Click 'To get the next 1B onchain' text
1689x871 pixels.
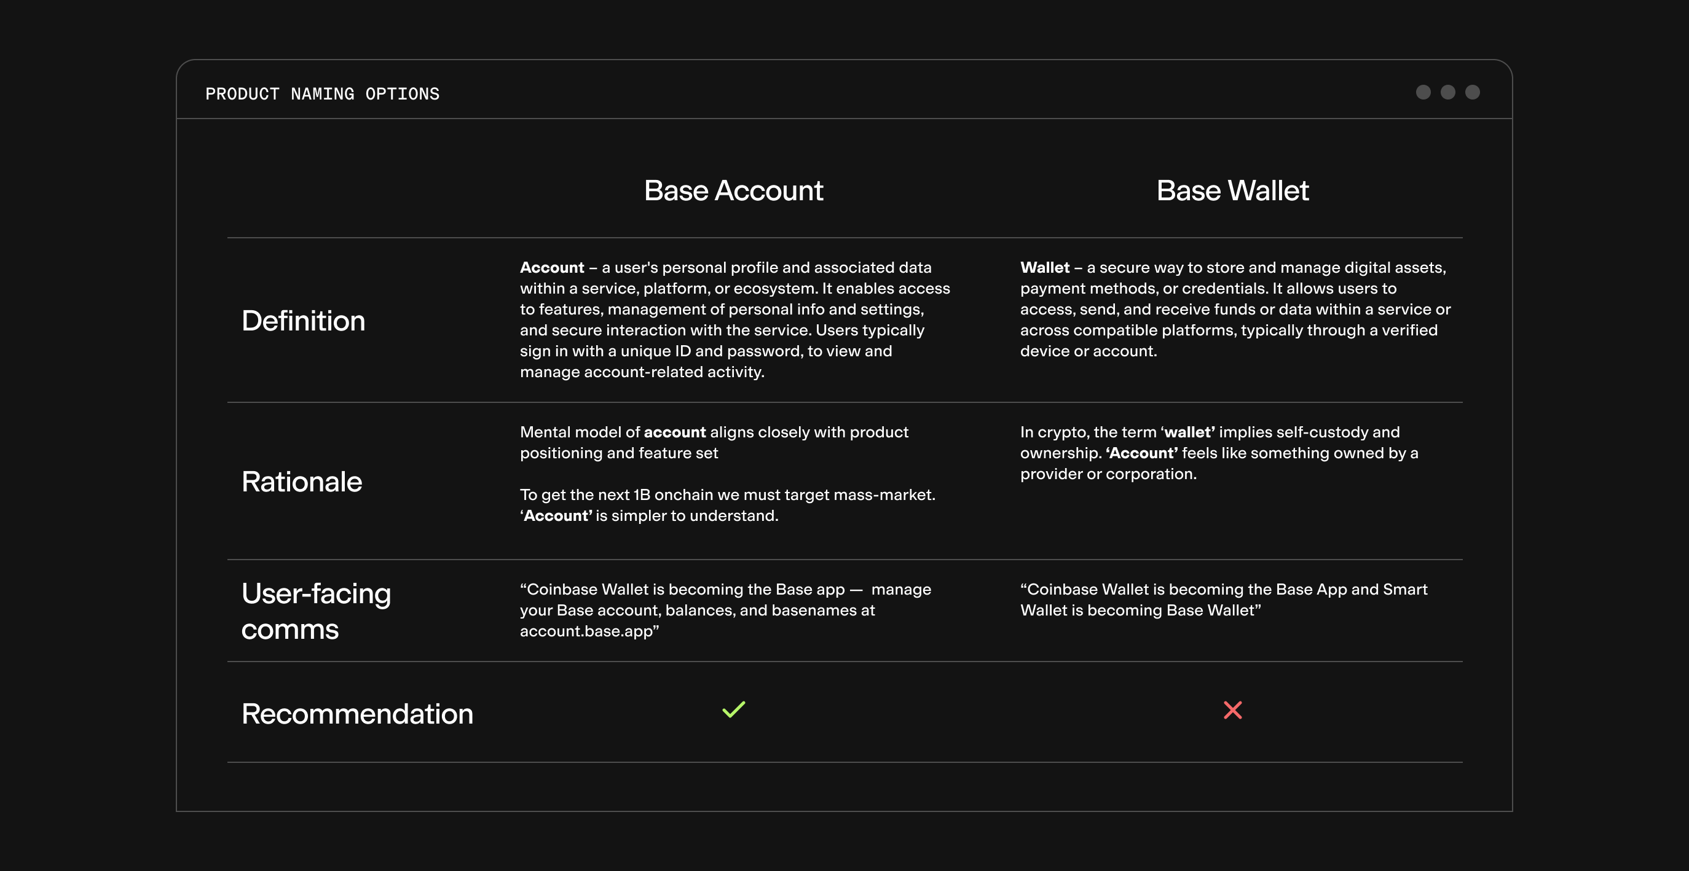[x=728, y=506]
